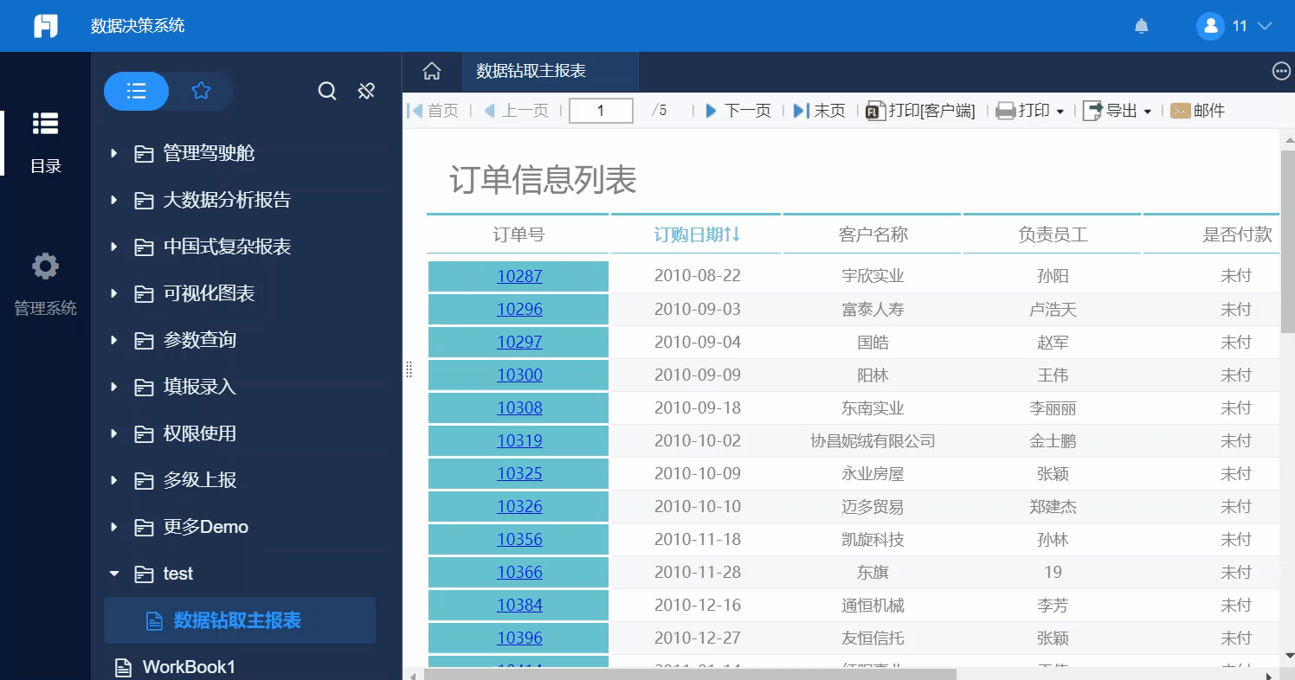This screenshot has height=680, width=1295.
Task: Go to 下一页 next page
Action: 738,111
